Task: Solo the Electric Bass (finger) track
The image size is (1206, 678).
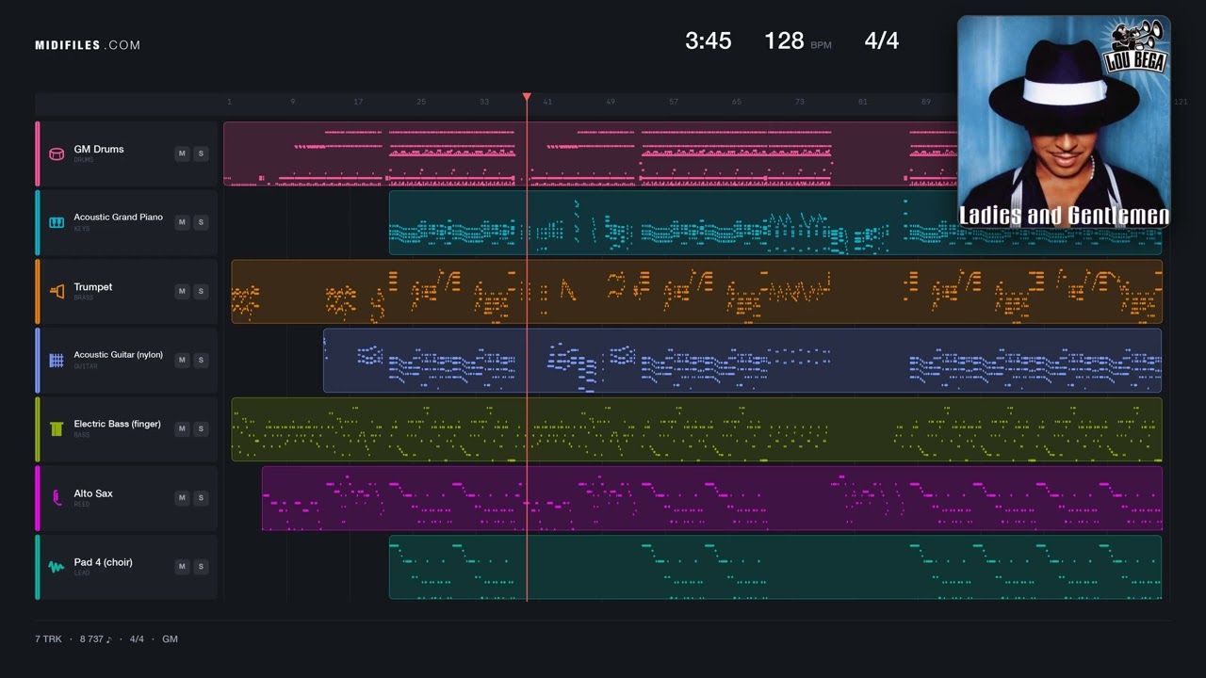Action: [x=201, y=428]
